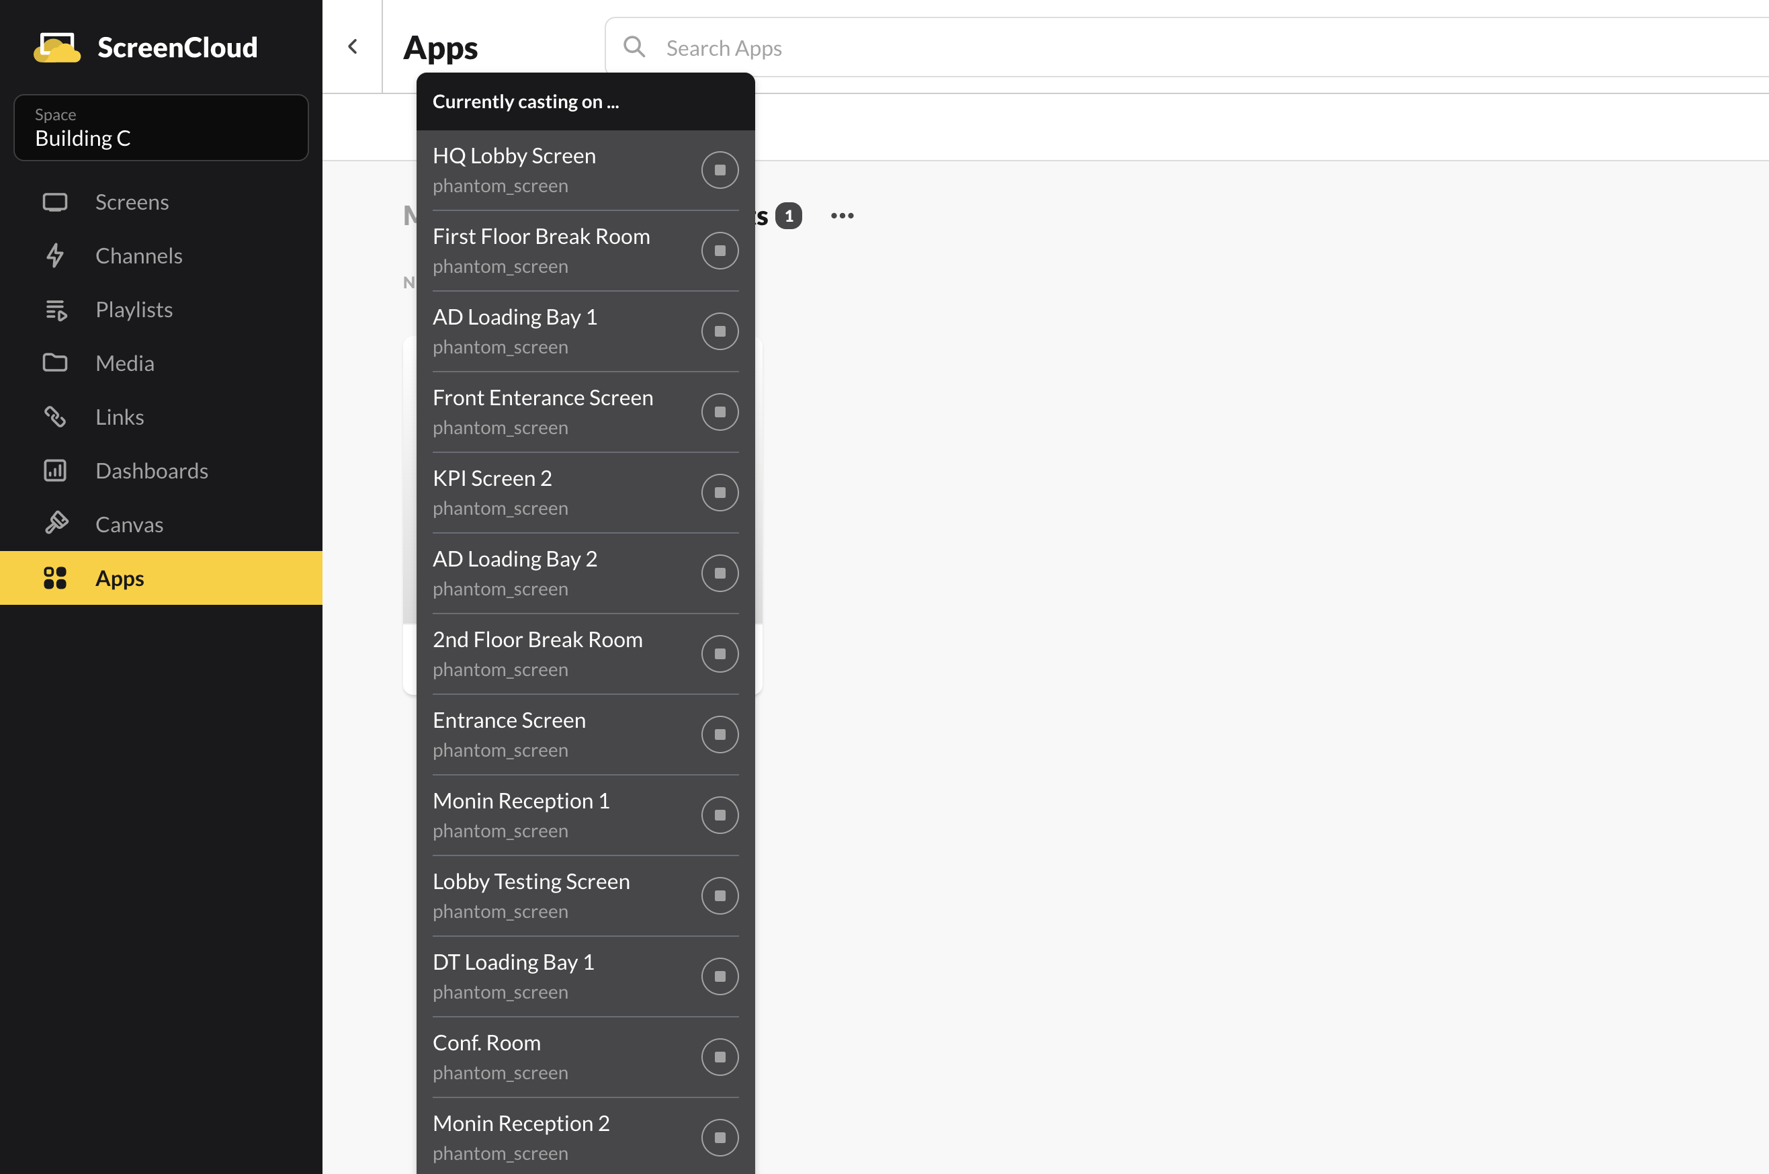Open the Building C space selector
This screenshot has height=1174, width=1769.
point(161,127)
